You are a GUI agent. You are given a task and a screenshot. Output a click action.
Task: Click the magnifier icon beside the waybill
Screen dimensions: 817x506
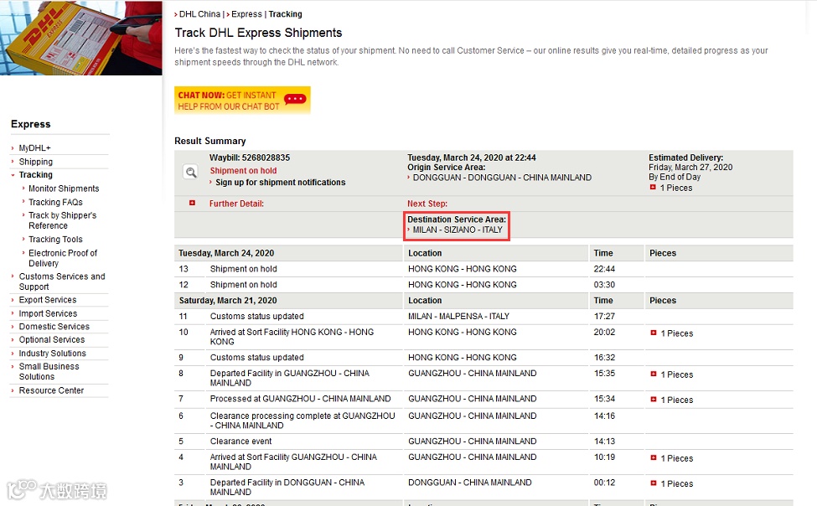(191, 172)
